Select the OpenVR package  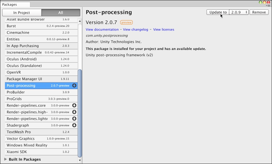coord(41,72)
